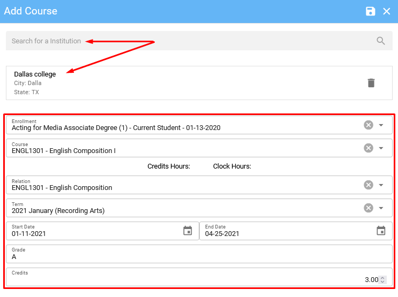This screenshot has width=398, height=297.
Task: Click the save disk icon in header
Action: [x=370, y=11]
